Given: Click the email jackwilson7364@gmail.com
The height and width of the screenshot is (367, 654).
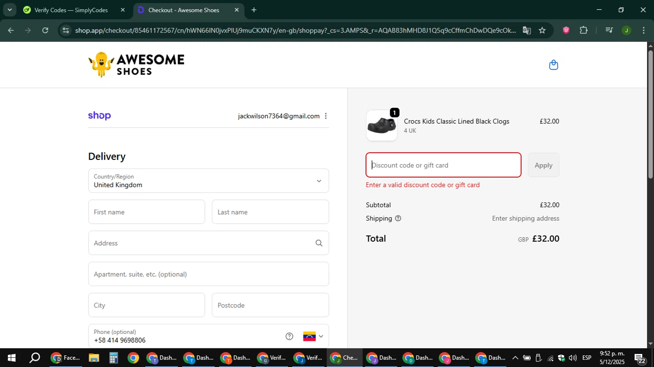Looking at the screenshot, I should point(279,116).
